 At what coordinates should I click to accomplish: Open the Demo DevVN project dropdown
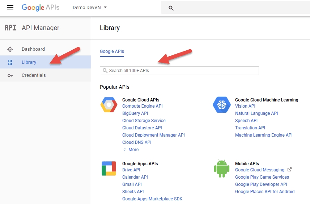pos(90,8)
